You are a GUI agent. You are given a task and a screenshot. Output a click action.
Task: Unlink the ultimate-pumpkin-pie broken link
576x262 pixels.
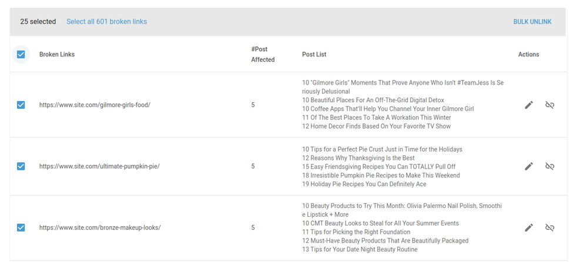(x=550, y=166)
